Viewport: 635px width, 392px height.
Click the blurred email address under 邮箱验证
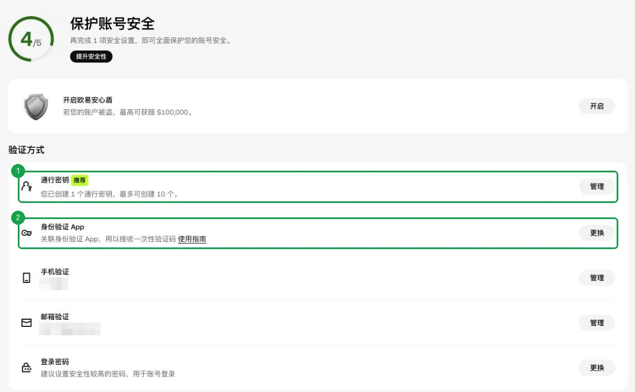(x=70, y=329)
